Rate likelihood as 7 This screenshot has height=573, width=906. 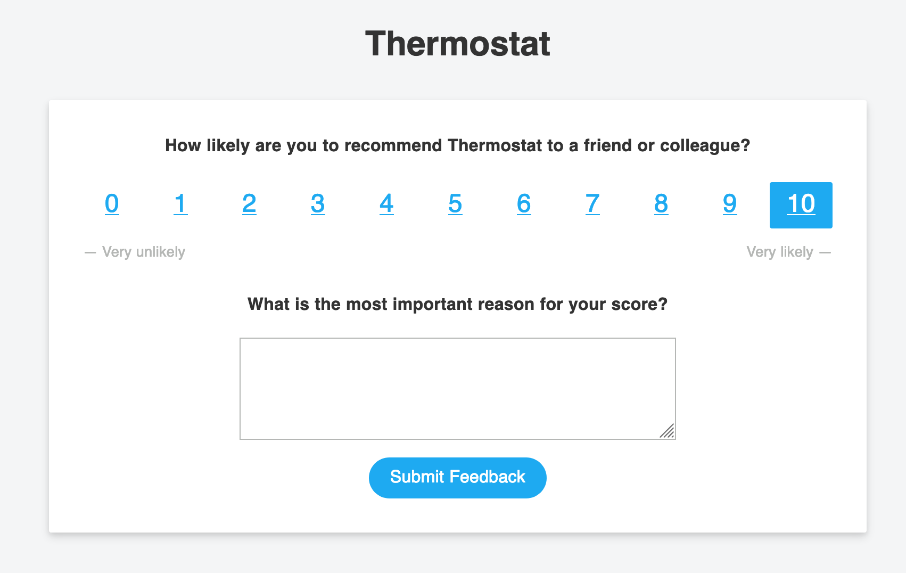592,204
